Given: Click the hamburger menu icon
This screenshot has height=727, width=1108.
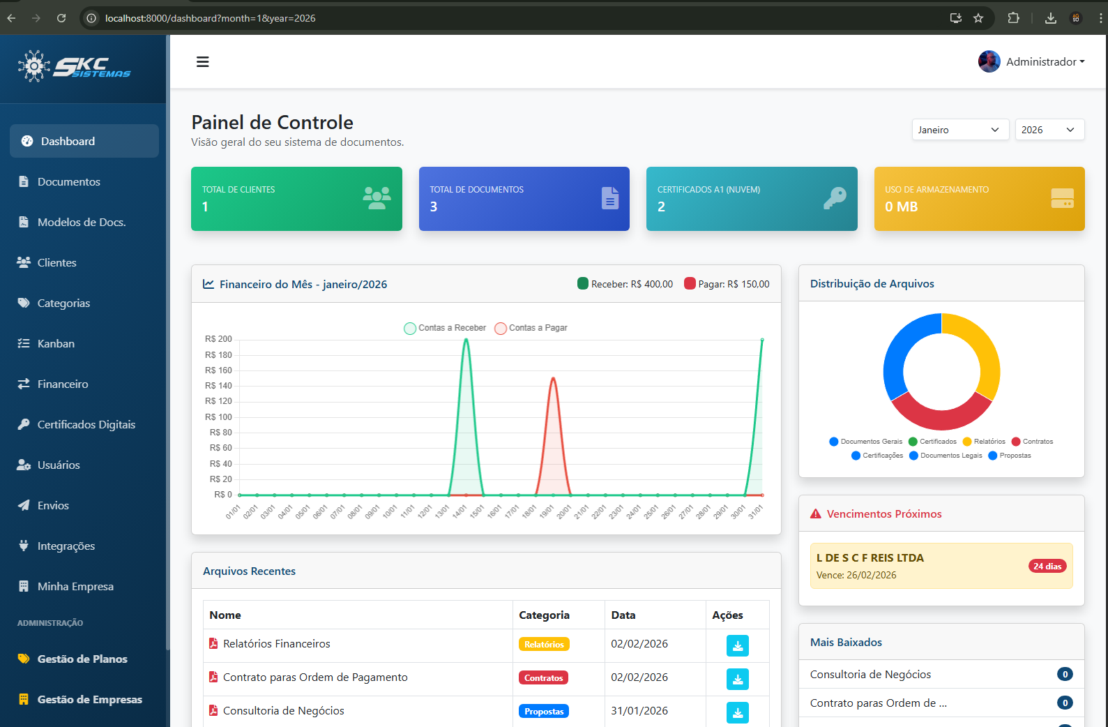Looking at the screenshot, I should coord(203,62).
